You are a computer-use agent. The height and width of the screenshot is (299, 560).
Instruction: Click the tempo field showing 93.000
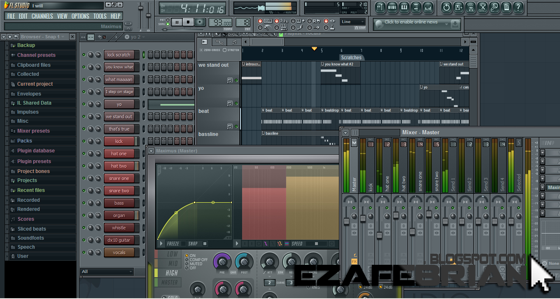tap(220, 23)
